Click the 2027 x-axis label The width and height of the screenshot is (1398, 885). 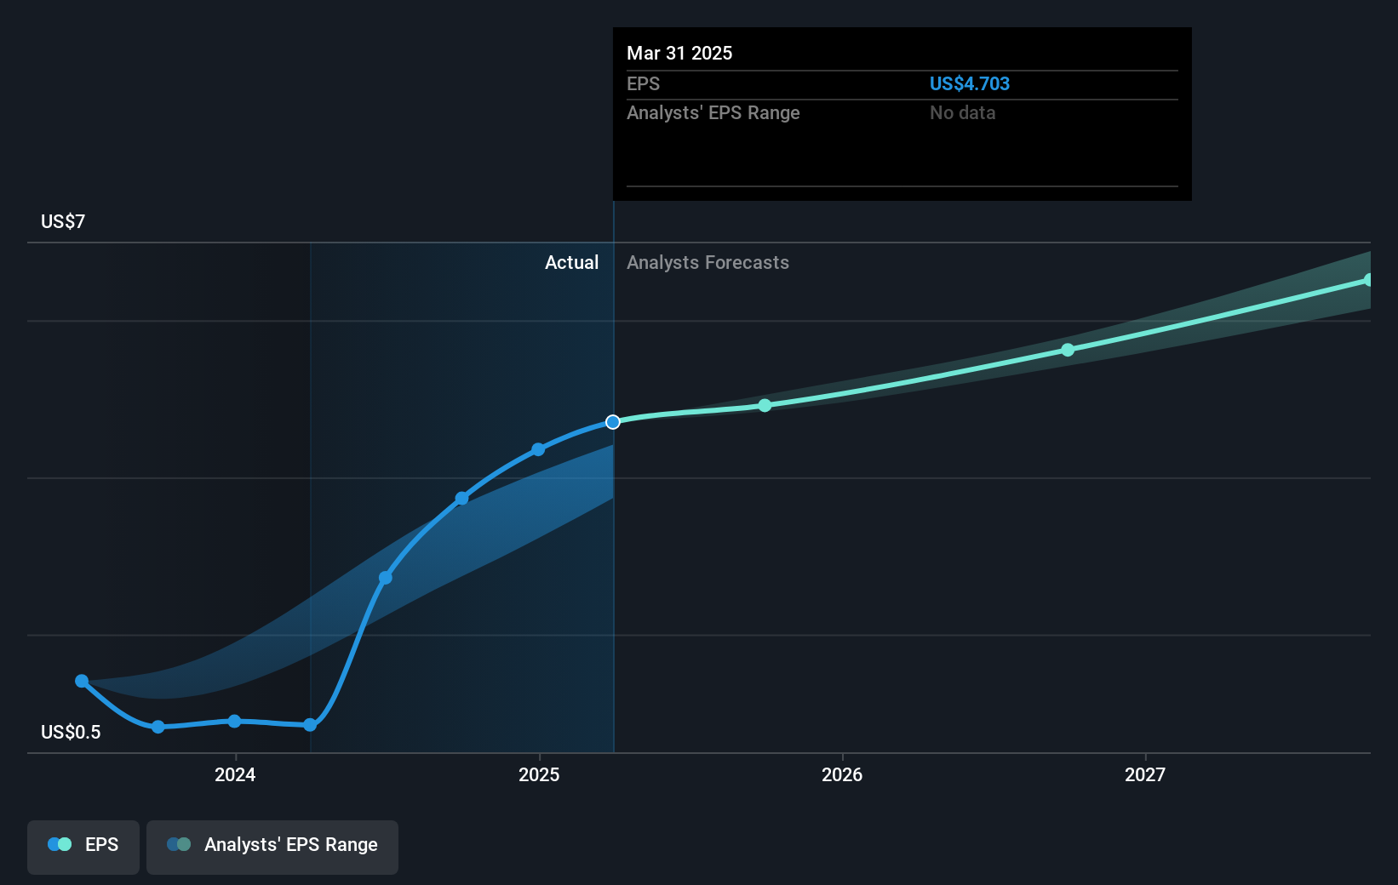pos(1145,774)
